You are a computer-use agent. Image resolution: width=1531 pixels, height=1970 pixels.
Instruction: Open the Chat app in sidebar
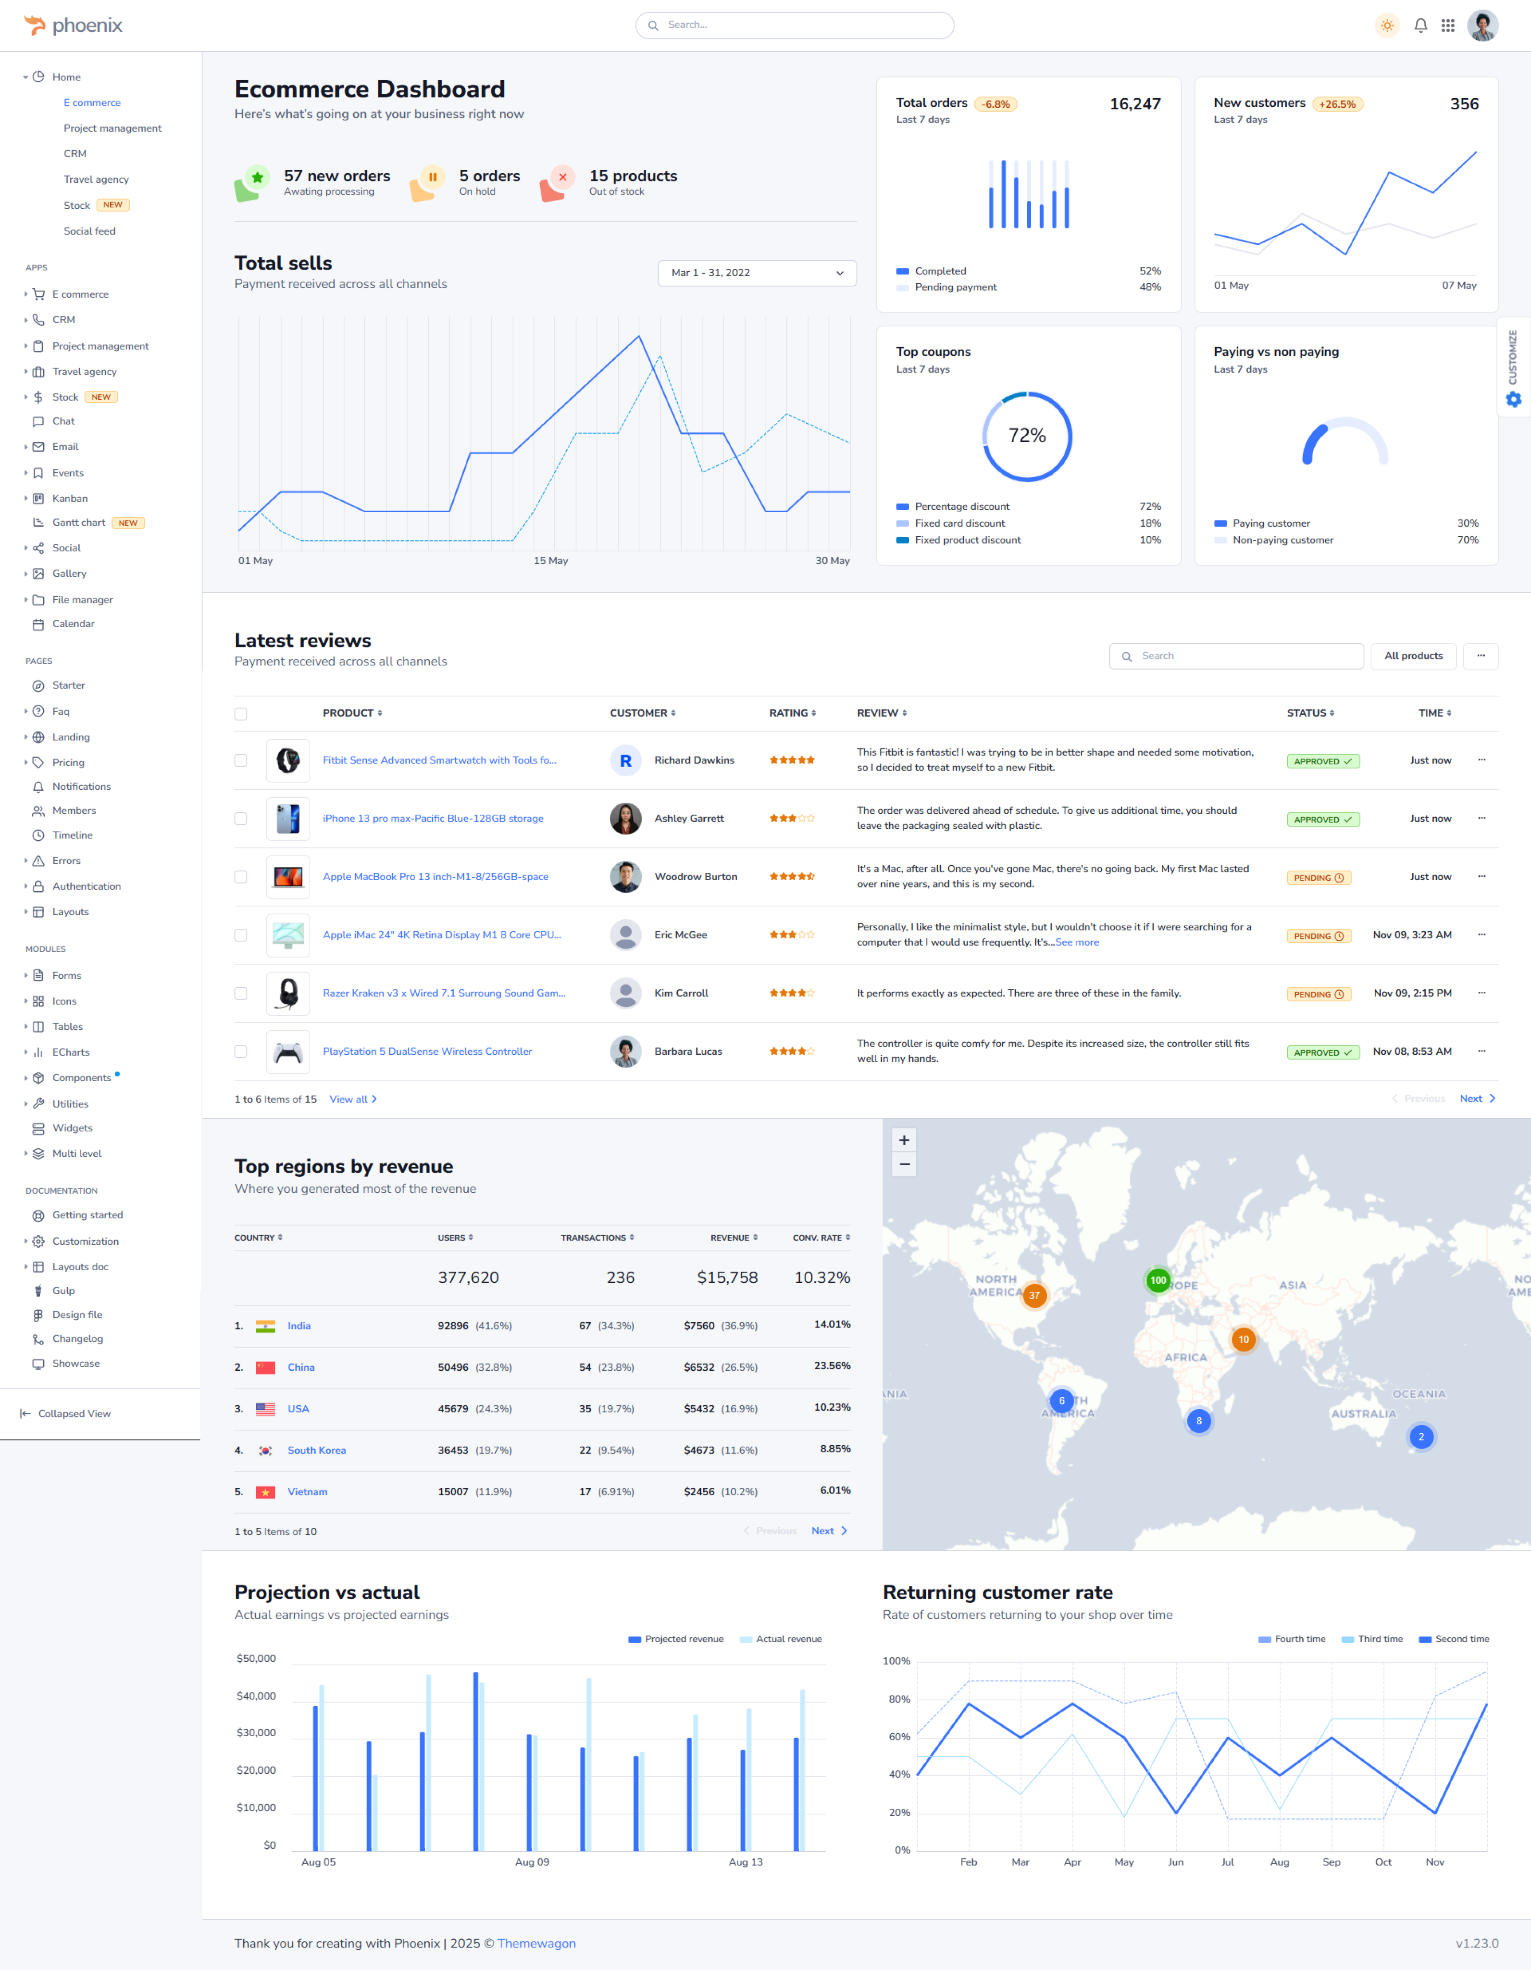click(63, 421)
